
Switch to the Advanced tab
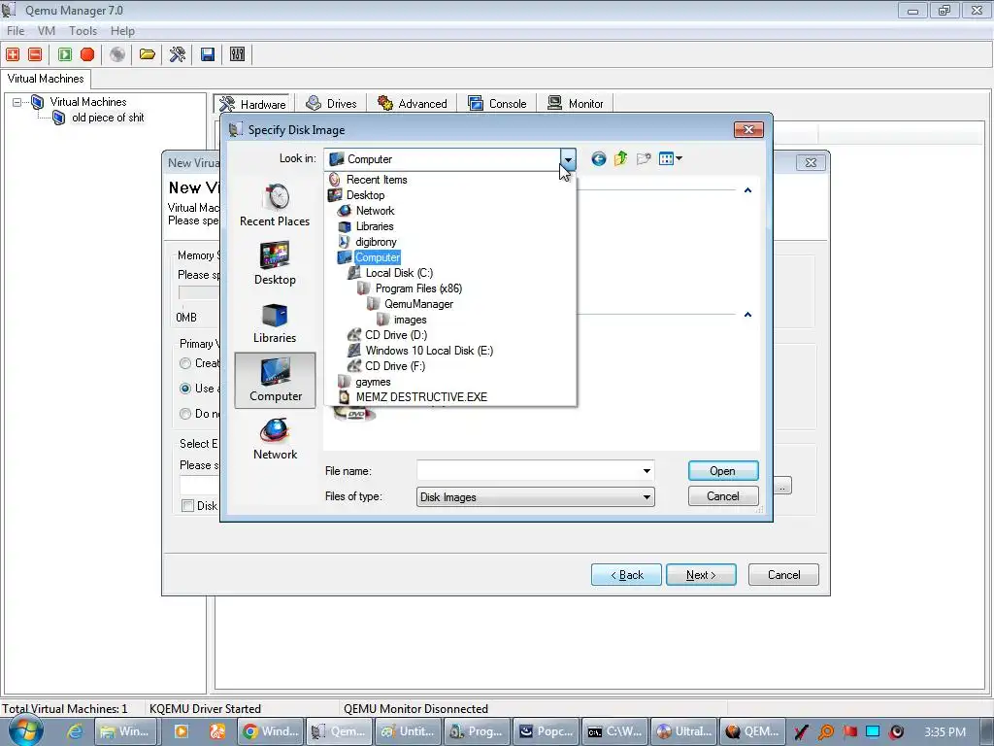point(412,103)
